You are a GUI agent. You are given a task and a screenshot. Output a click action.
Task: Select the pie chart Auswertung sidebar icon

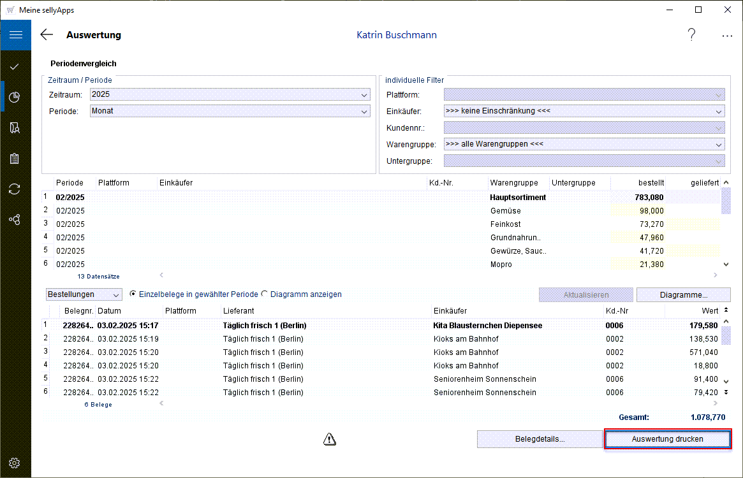tap(15, 97)
